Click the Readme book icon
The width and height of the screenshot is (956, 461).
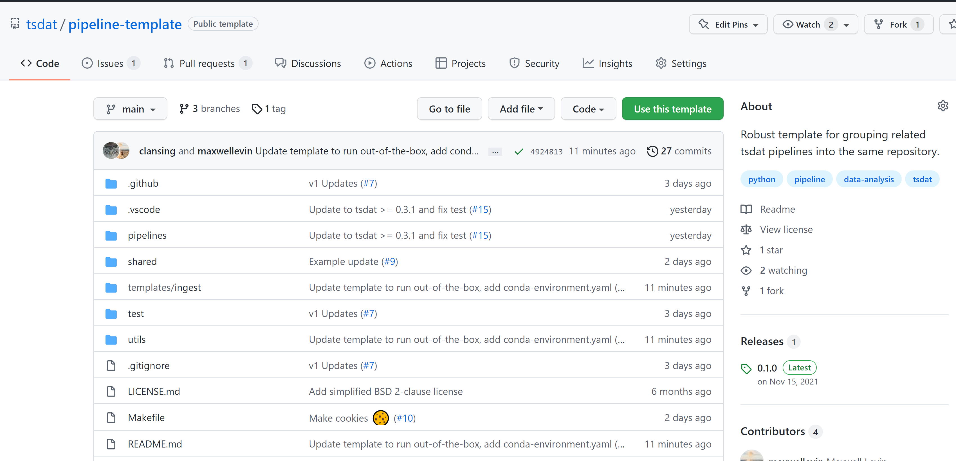click(746, 209)
